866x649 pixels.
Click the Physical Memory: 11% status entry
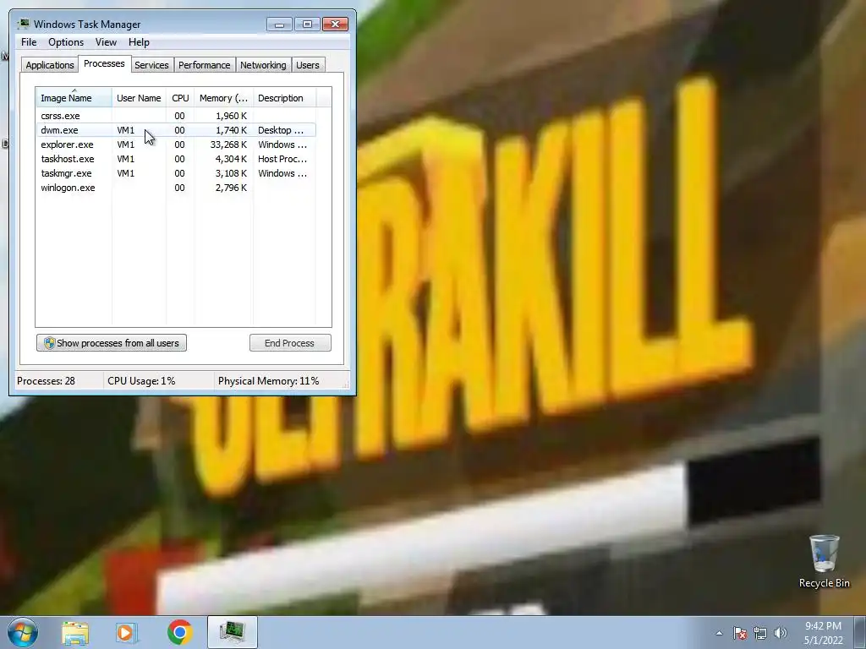[268, 381]
